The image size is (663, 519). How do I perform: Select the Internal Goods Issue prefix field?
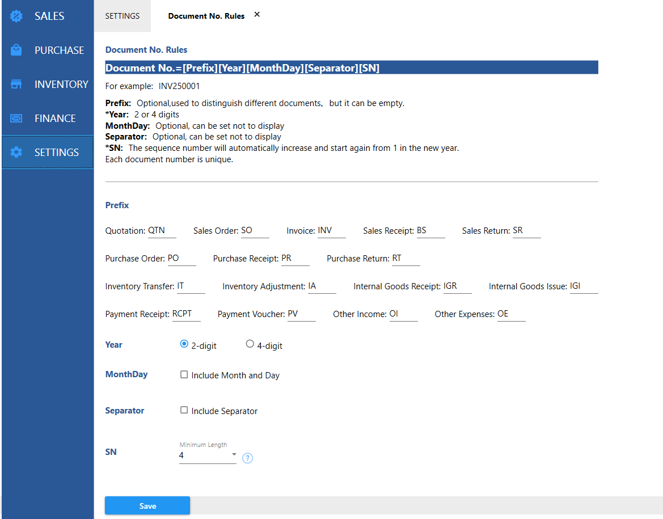[x=584, y=287]
